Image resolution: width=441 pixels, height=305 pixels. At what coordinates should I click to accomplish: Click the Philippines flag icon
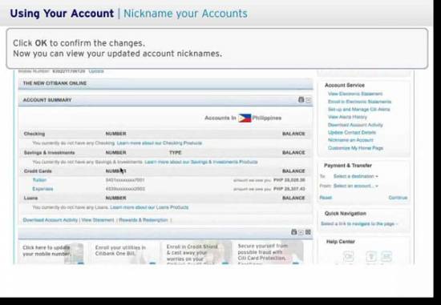(x=245, y=118)
